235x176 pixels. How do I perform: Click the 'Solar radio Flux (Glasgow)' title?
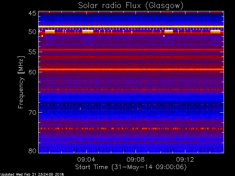(131, 6)
